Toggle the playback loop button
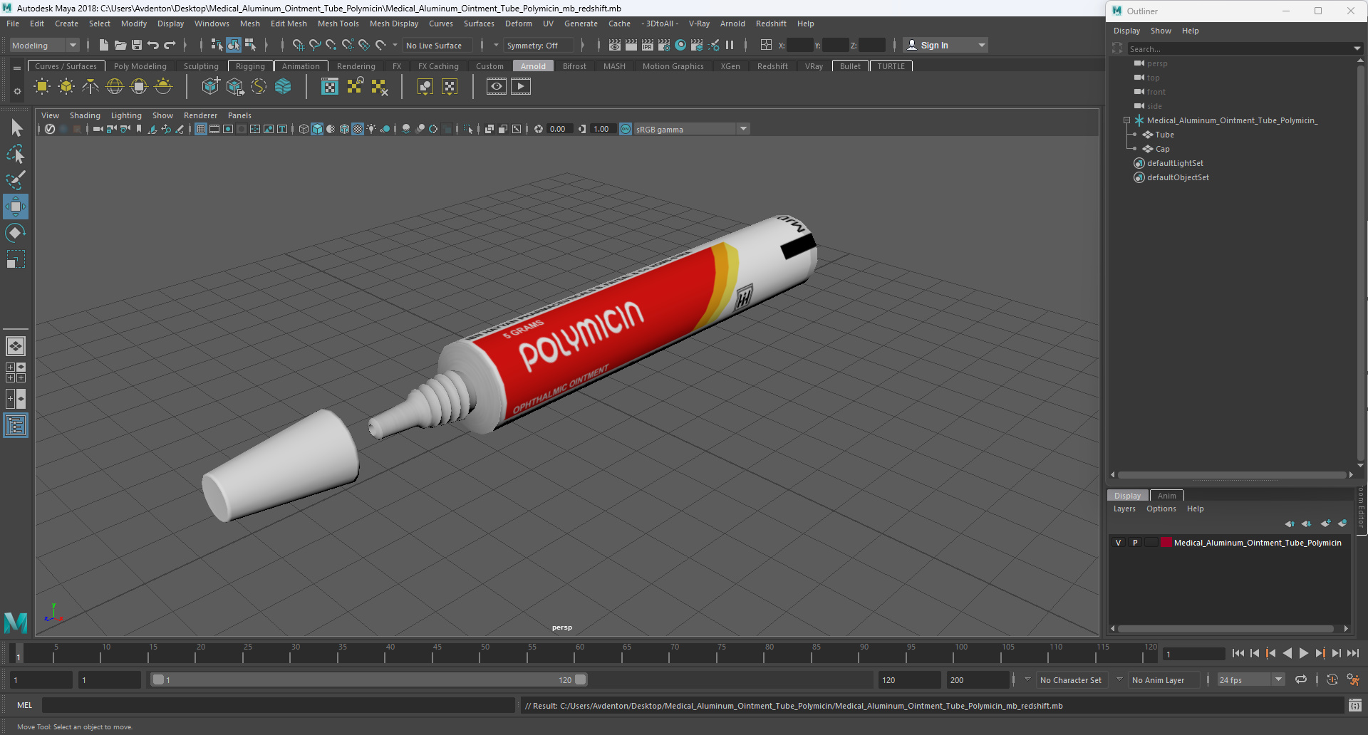1368x735 pixels. [1301, 680]
